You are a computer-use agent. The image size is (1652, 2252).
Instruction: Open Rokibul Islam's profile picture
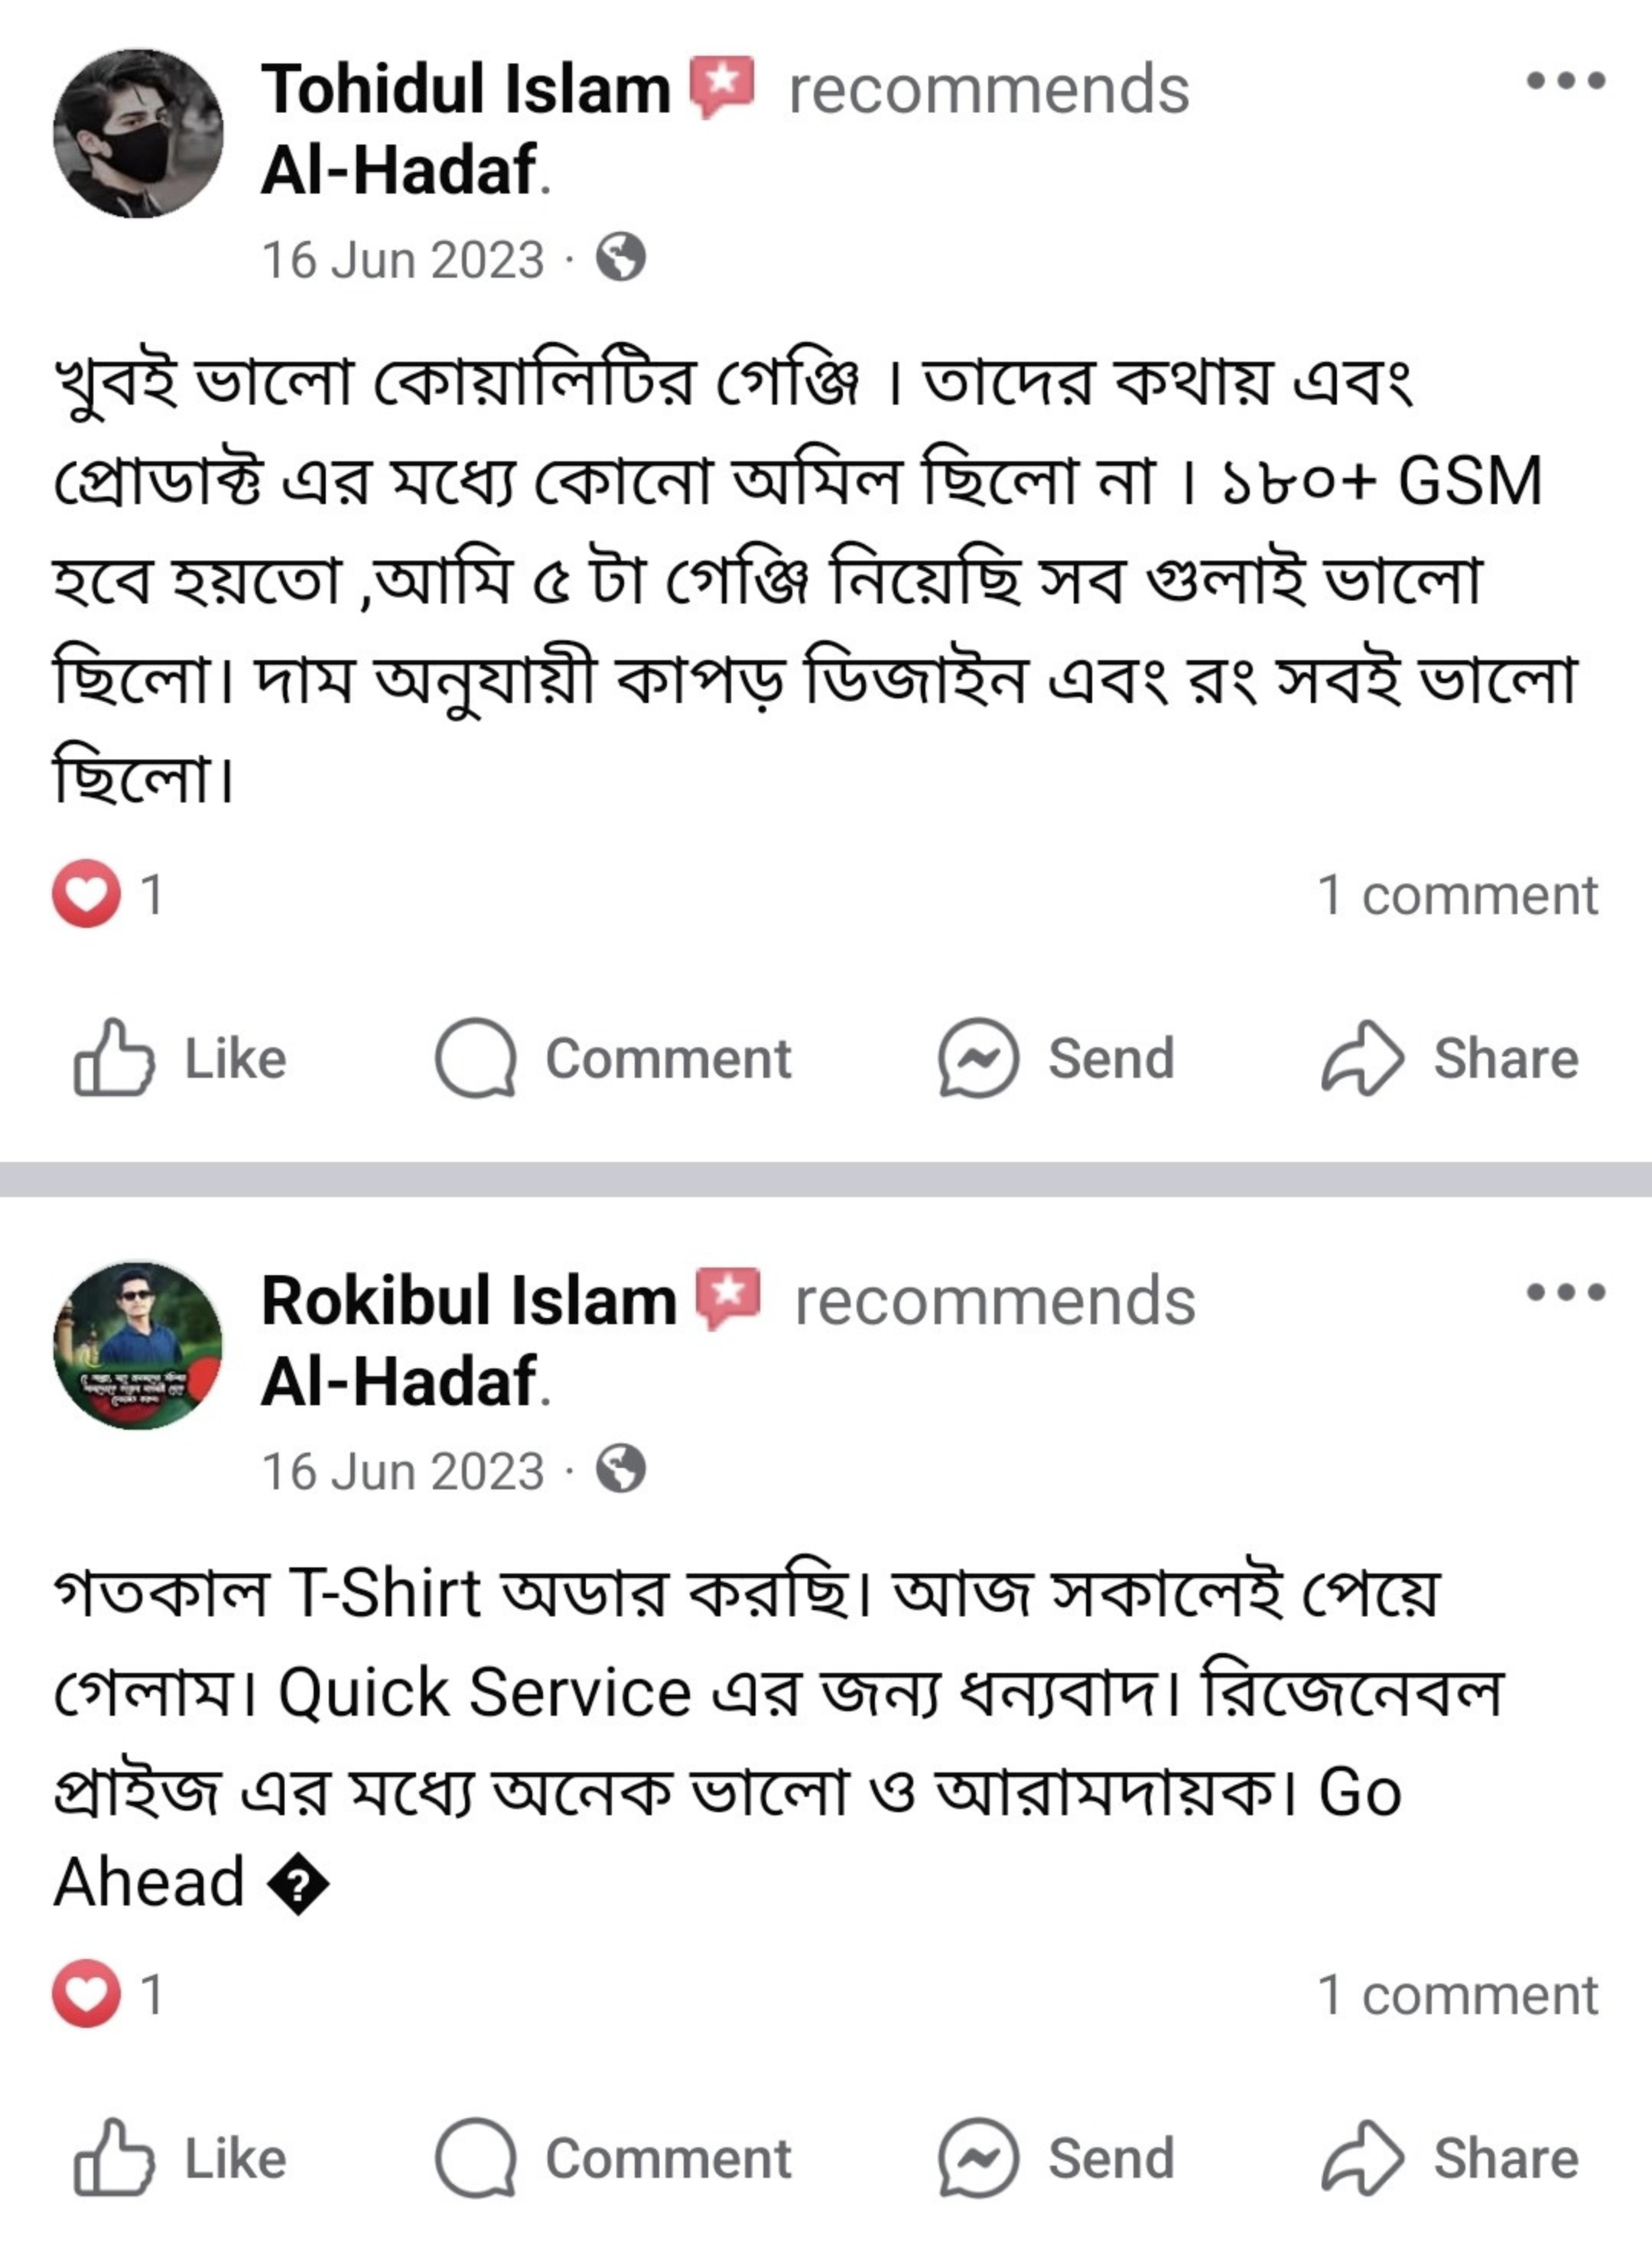point(138,1345)
